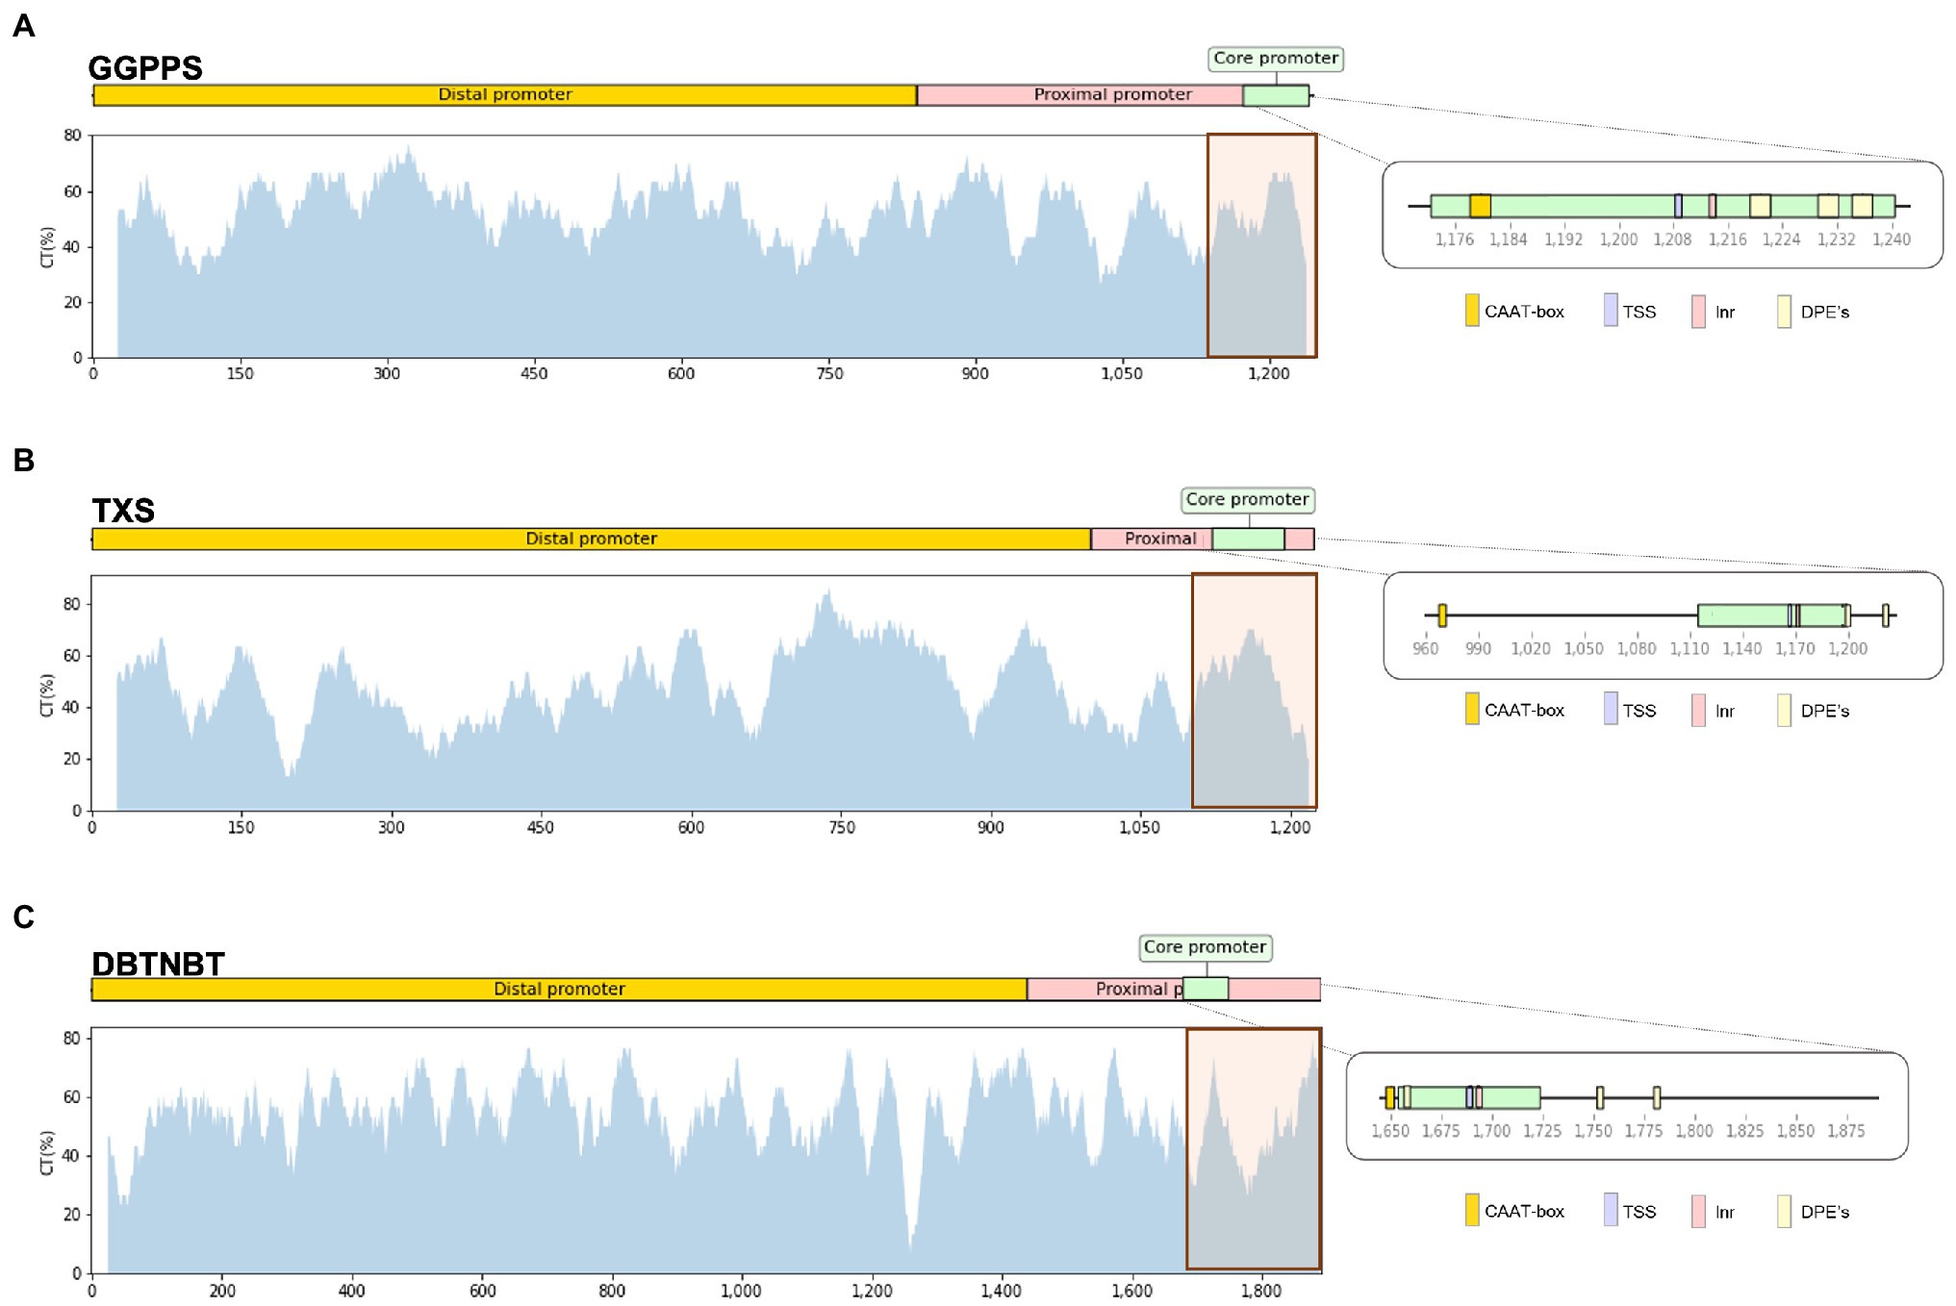Select the DBTNBT Distal promoter bar
Screen dimensions: 1956x1306
pyautogui.click(x=559, y=989)
